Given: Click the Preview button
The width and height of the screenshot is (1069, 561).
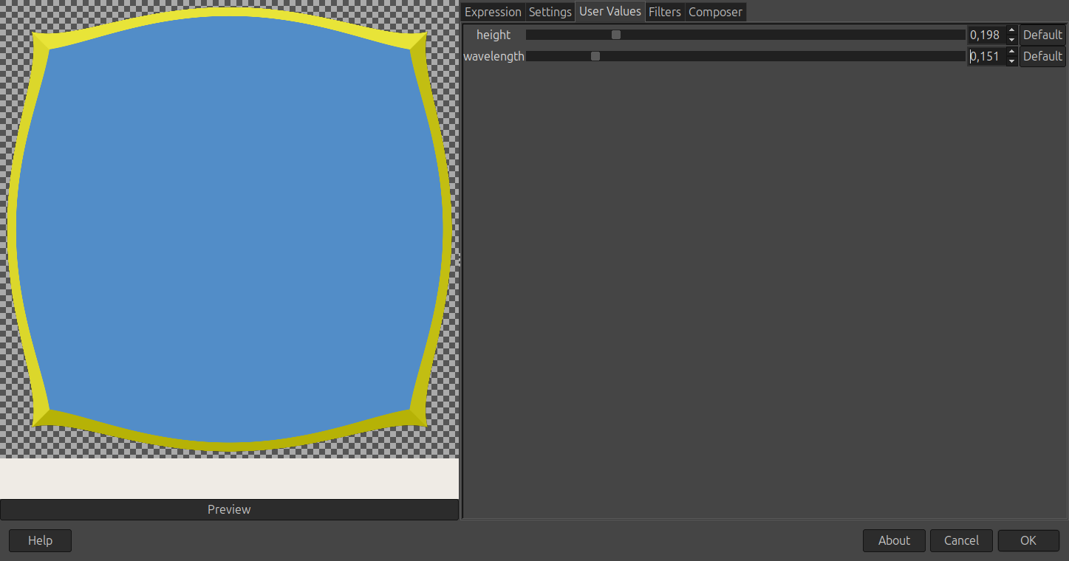Looking at the screenshot, I should 229,509.
